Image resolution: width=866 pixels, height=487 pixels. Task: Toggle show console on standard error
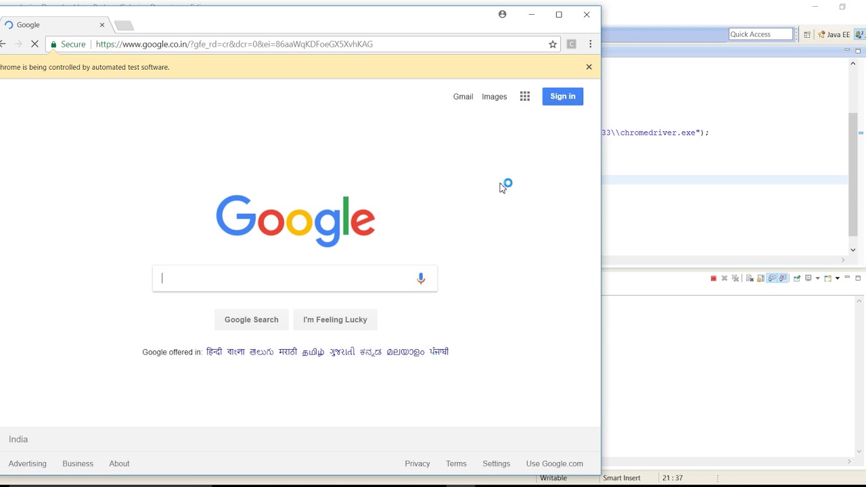click(783, 278)
